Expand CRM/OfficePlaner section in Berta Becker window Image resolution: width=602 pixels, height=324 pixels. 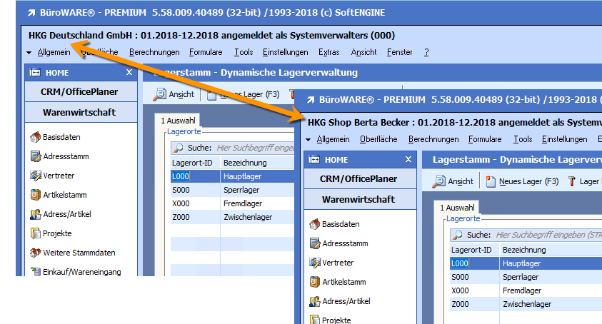tap(358, 178)
